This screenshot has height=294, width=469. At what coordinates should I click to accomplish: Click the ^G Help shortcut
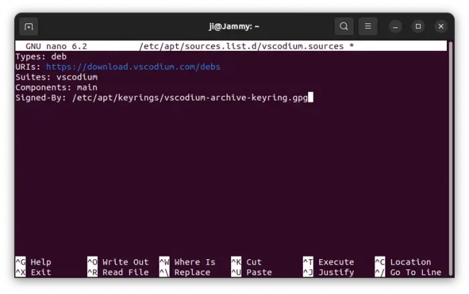pyautogui.click(x=33, y=262)
